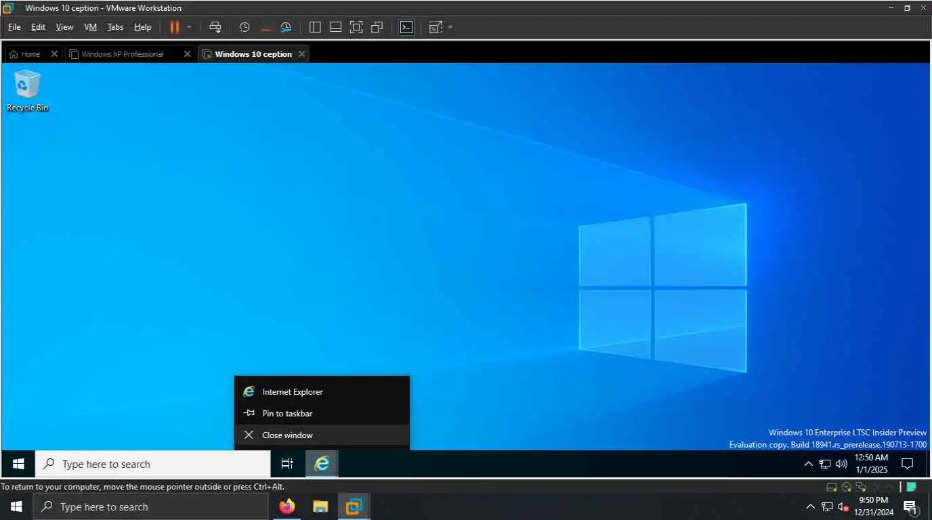The height and width of the screenshot is (520, 932).
Task: Open the power options dropdown beside pause
Action: [x=189, y=27]
